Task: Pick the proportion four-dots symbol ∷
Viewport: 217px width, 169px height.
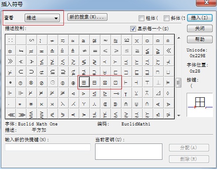Action: pyautogui.click(x=11, y=40)
